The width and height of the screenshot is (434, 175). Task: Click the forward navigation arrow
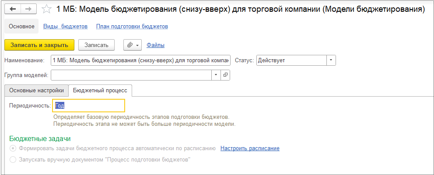[28, 9]
